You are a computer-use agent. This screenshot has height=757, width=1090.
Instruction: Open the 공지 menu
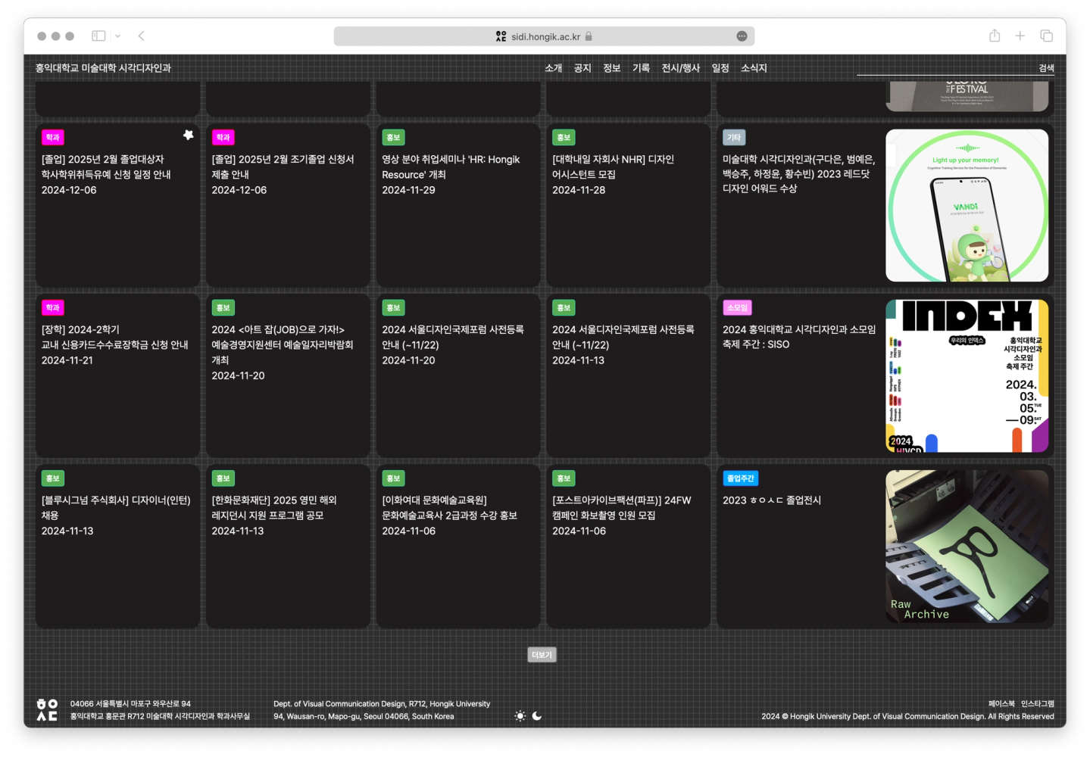(582, 68)
